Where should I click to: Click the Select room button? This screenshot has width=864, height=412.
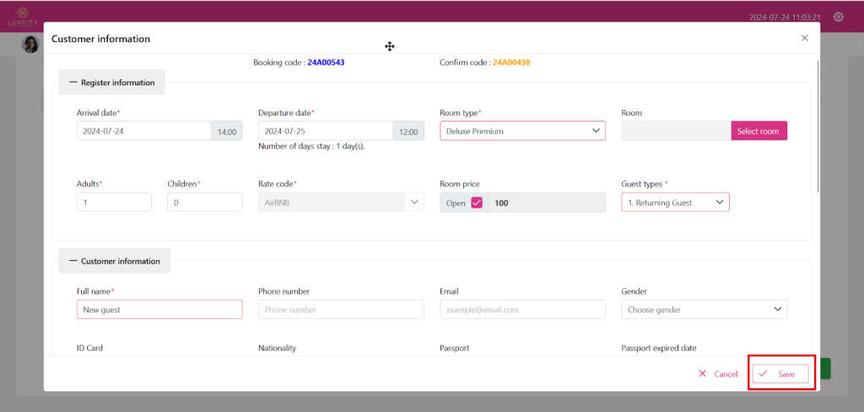pyautogui.click(x=758, y=131)
